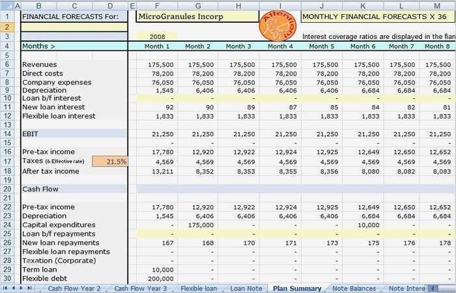Open the Cash Flow Year 2 tab

pyautogui.click(x=74, y=288)
